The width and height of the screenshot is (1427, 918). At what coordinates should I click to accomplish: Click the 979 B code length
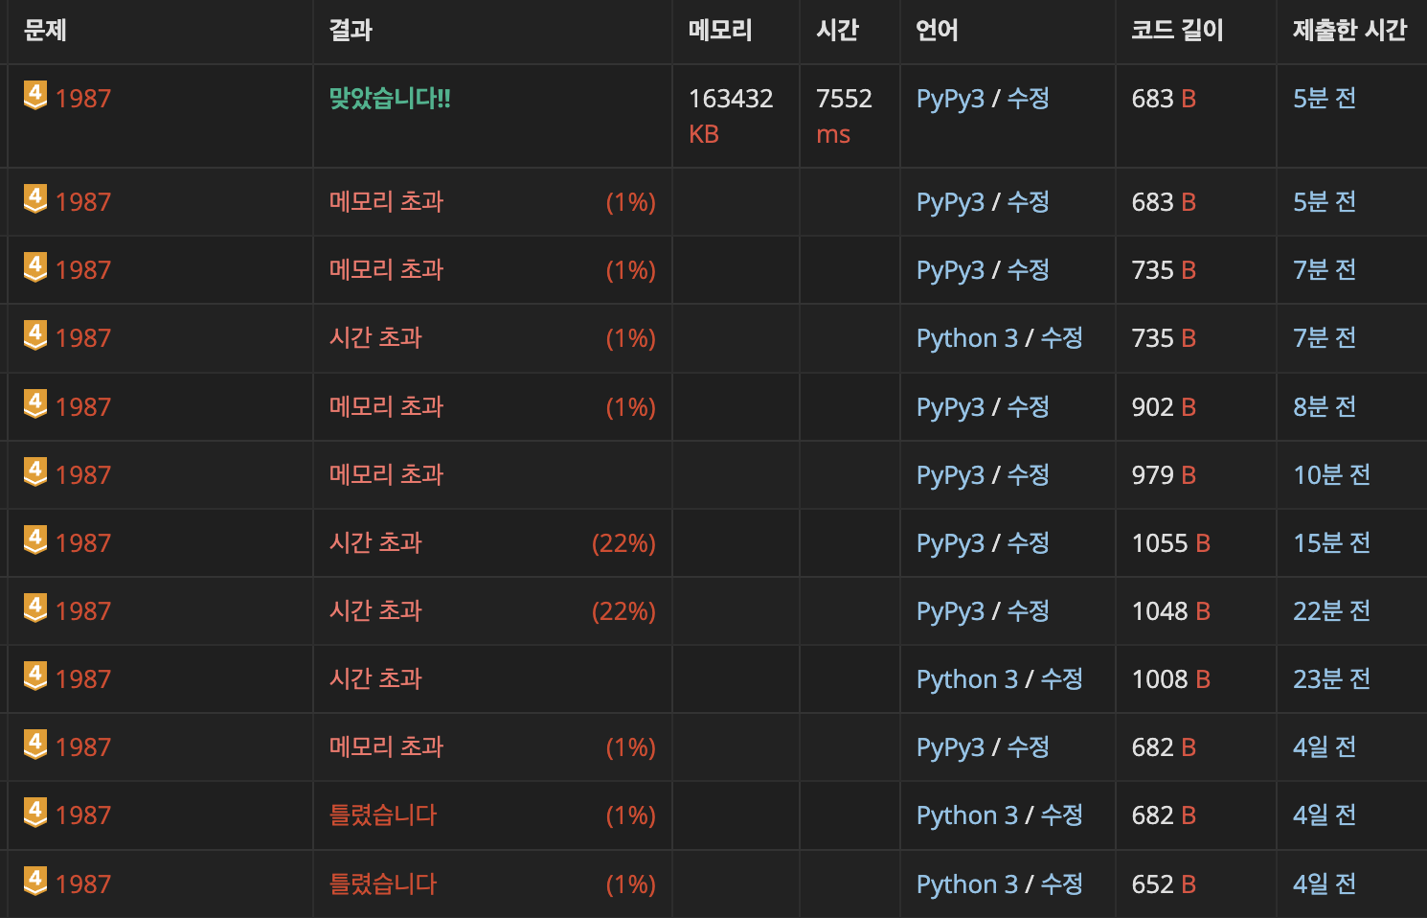1164,475
